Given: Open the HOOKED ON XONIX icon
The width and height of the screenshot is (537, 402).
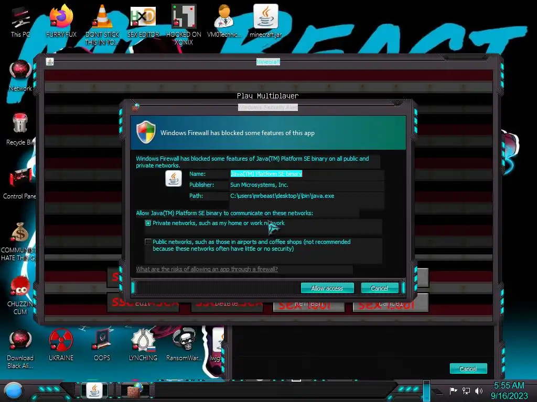Looking at the screenshot, I should [184, 25].
